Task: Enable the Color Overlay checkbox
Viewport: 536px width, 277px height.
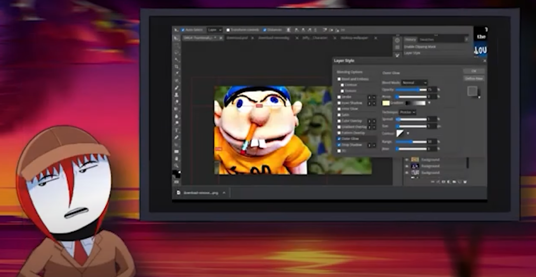Action: (339, 121)
